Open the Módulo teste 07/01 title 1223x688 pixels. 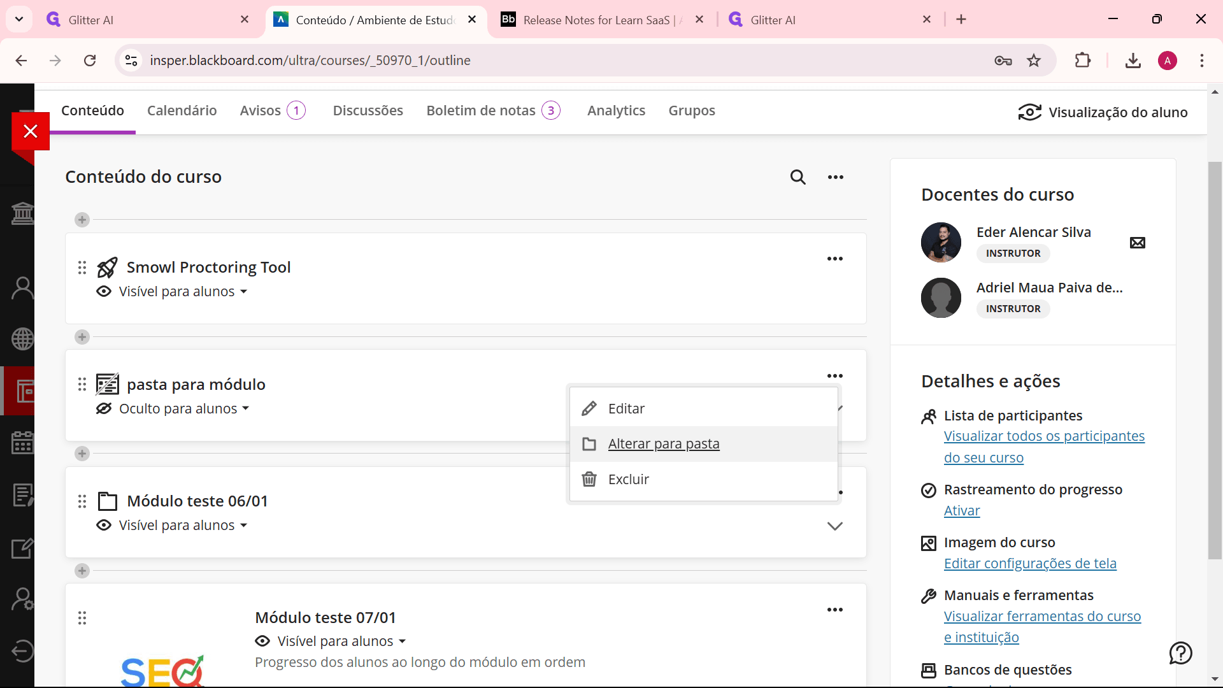pos(325,618)
